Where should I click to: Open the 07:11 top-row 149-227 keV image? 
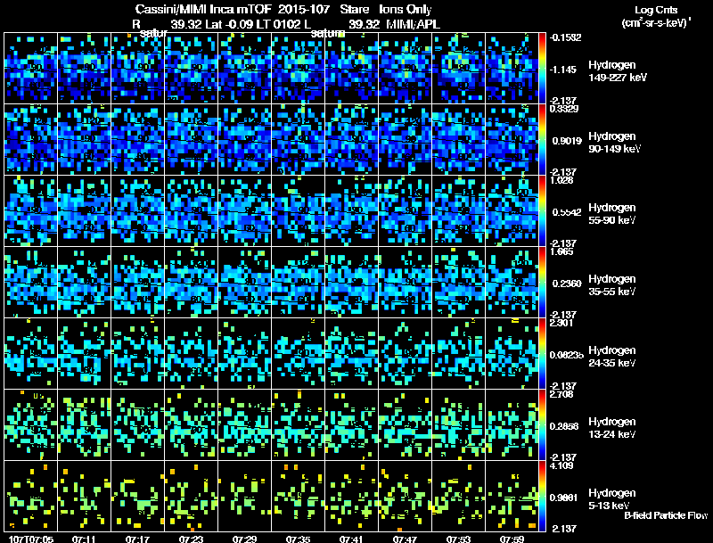point(84,69)
